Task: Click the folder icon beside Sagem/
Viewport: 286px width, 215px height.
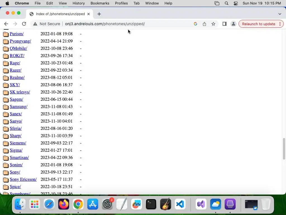Action: pos(6,100)
